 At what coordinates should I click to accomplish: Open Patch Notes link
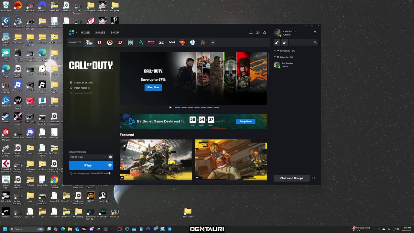pyautogui.click(x=80, y=88)
